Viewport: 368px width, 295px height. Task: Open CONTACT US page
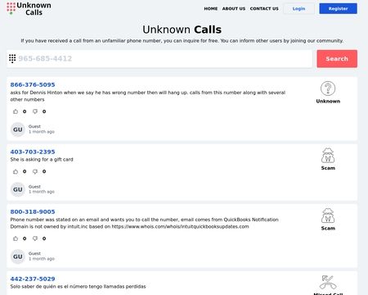pyautogui.click(x=264, y=9)
